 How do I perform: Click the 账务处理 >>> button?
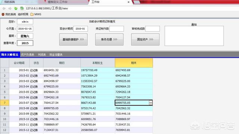click(109, 39)
